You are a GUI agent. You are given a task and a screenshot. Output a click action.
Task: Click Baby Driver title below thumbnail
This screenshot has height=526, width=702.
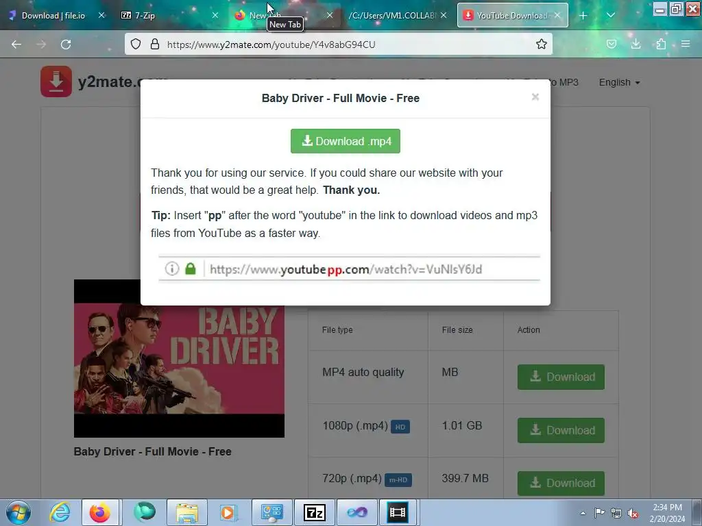point(153,451)
